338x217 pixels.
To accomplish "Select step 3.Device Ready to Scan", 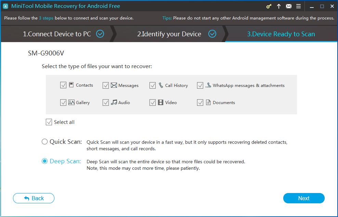I will (281, 34).
